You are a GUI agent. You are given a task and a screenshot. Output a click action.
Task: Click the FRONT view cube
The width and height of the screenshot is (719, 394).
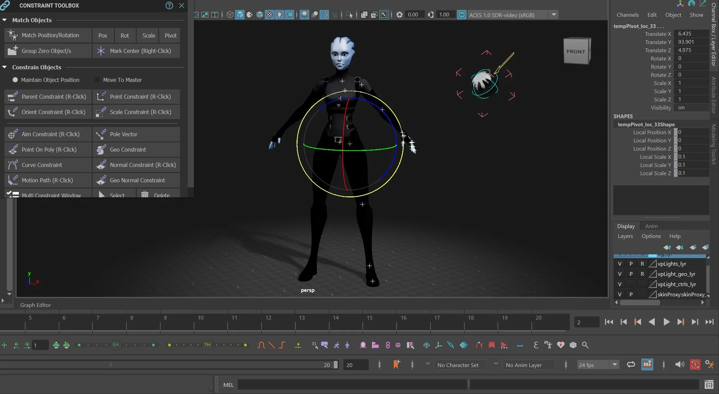pyautogui.click(x=576, y=51)
